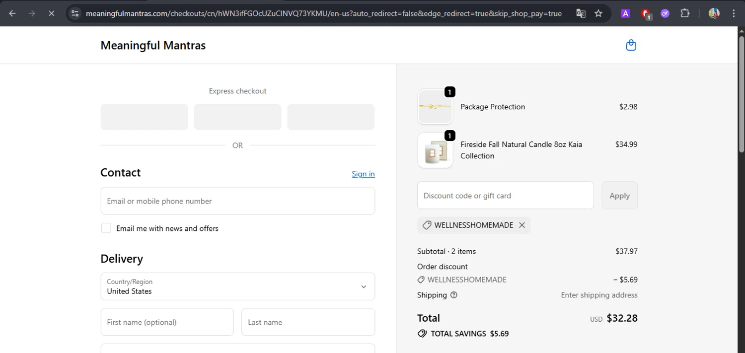This screenshot has height=353, width=745.
Task: Click the Package Protection item name
Action: pyautogui.click(x=493, y=107)
